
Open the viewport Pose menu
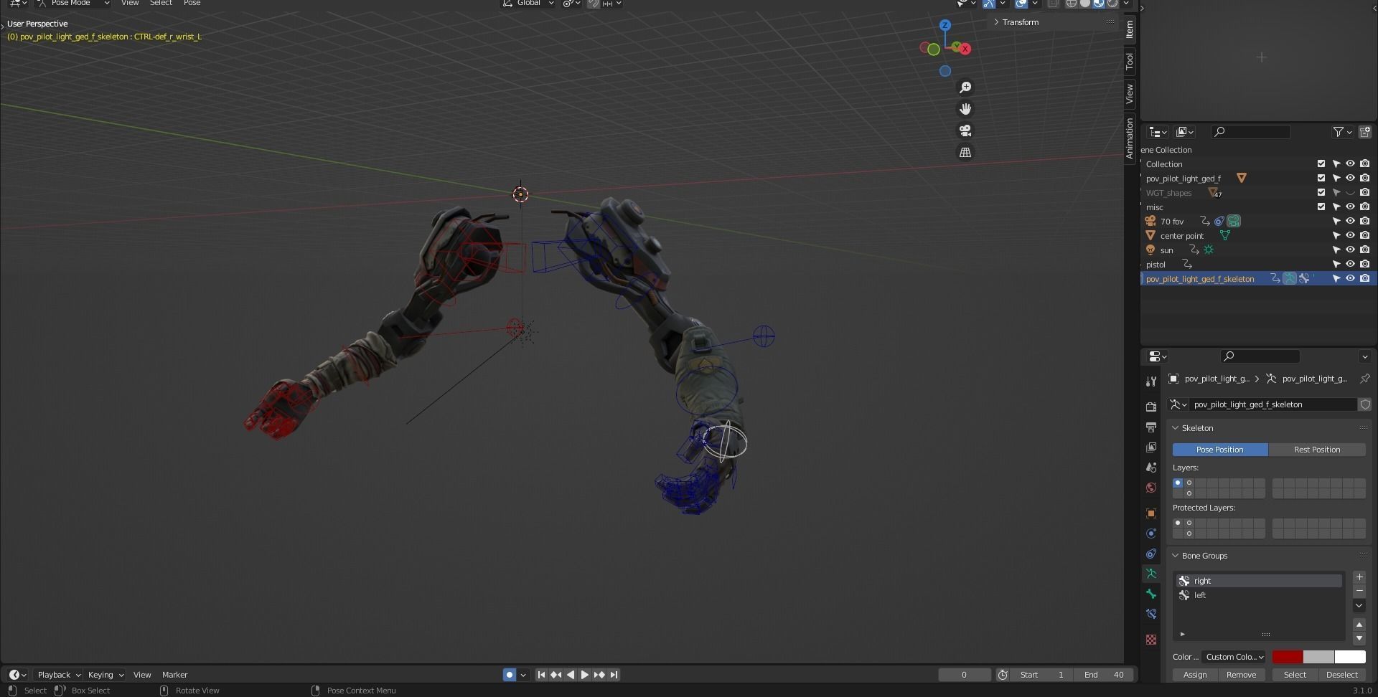(192, 4)
